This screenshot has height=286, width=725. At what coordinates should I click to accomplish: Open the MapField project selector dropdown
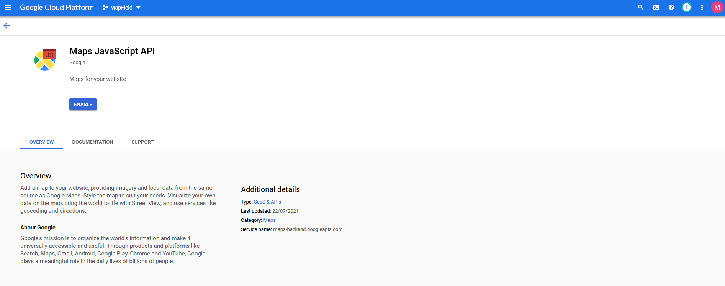pyautogui.click(x=121, y=8)
